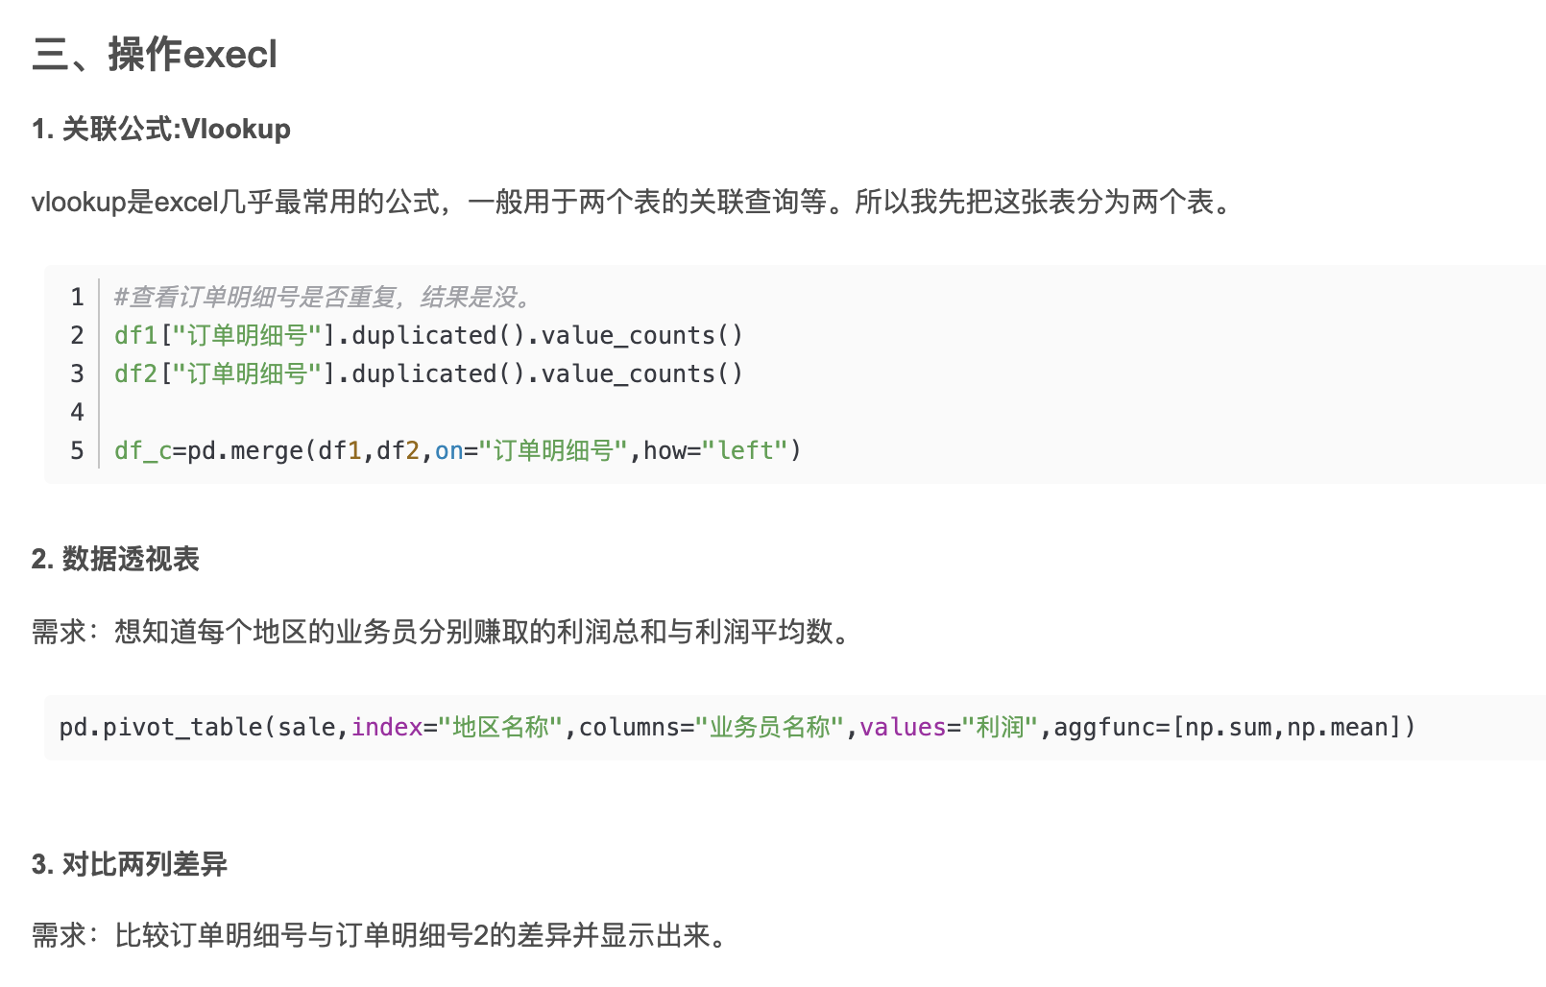Click the df1 duplicated().value_counts() code line
1546x987 pixels.
(x=428, y=335)
